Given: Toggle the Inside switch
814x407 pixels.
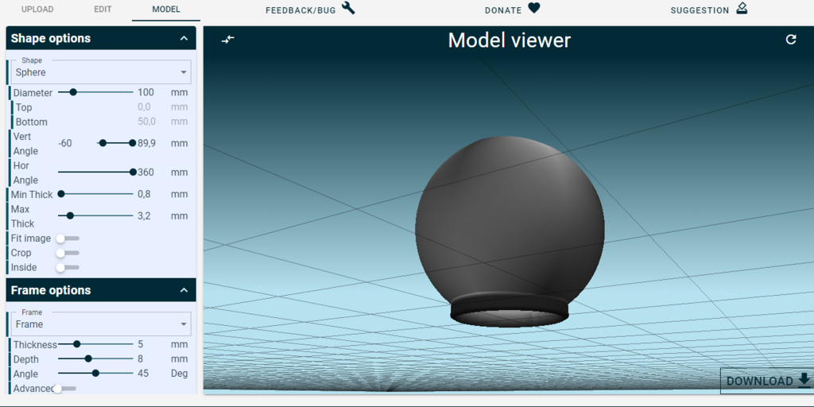Looking at the screenshot, I should 68,267.
